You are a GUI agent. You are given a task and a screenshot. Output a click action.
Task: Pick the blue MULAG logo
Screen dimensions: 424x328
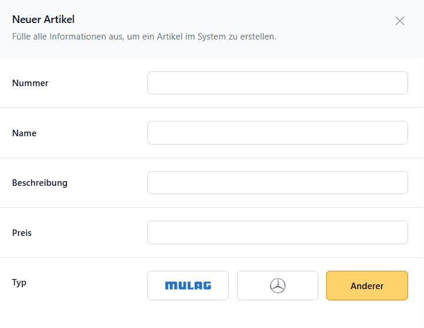coord(188,286)
